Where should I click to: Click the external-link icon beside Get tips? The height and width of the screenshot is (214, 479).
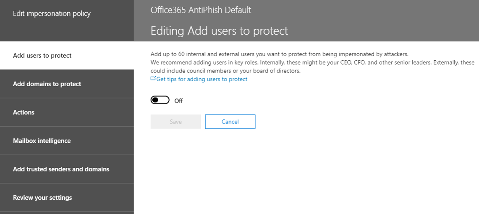point(153,79)
